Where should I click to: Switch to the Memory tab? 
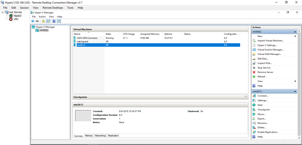(89, 136)
